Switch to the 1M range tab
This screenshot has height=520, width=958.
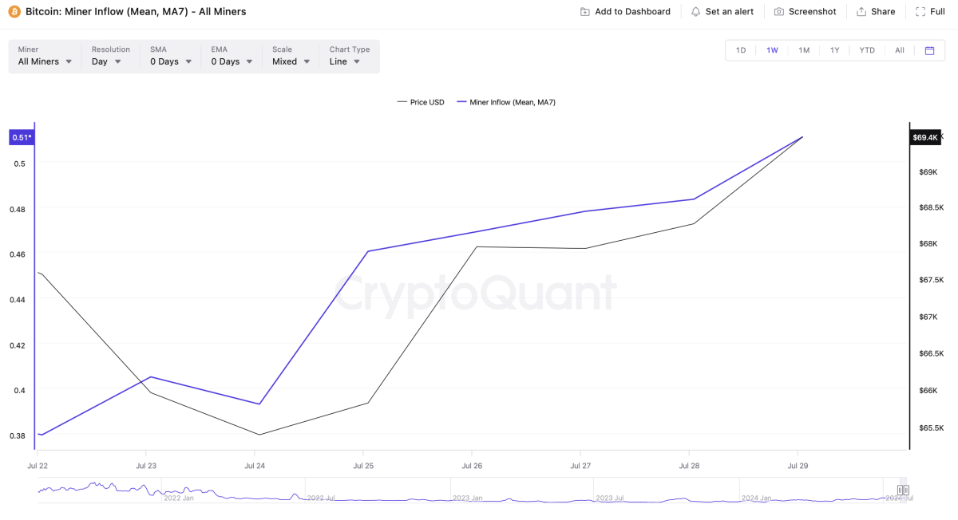pyautogui.click(x=804, y=50)
